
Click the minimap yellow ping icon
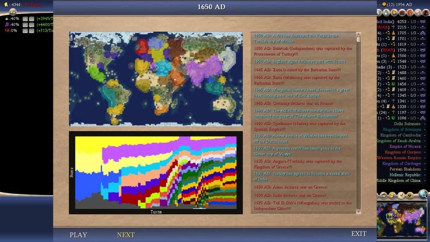click(x=410, y=195)
